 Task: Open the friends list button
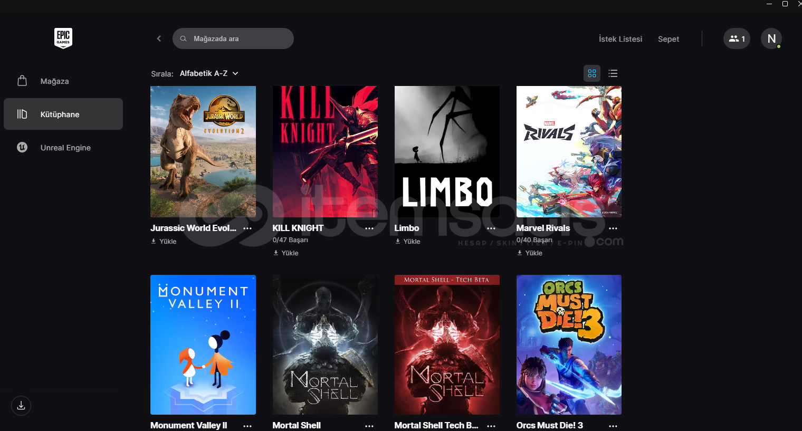pyautogui.click(x=737, y=39)
